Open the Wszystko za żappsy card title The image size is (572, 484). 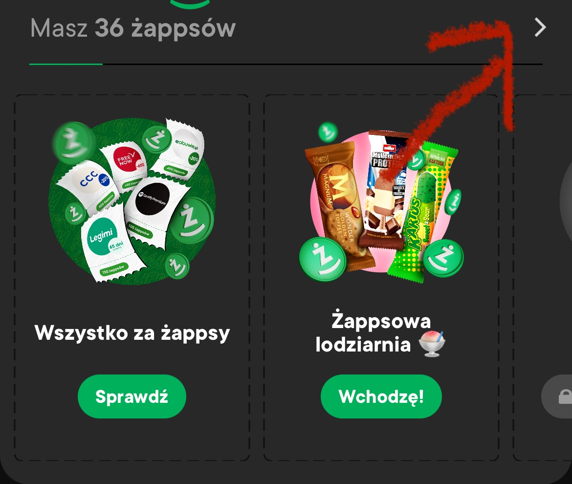pos(132,333)
